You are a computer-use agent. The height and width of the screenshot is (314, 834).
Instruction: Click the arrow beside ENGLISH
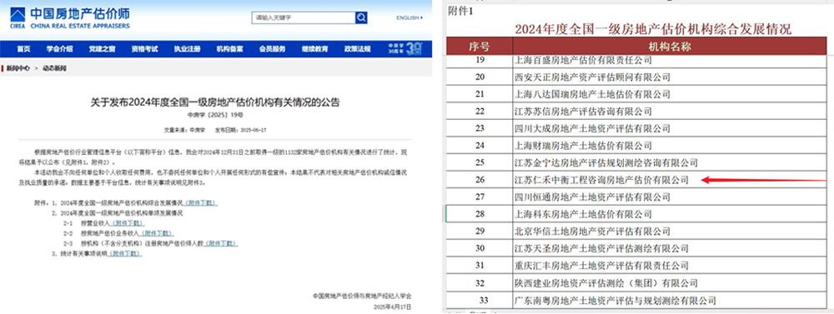pyautogui.click(x=422, y=18)
